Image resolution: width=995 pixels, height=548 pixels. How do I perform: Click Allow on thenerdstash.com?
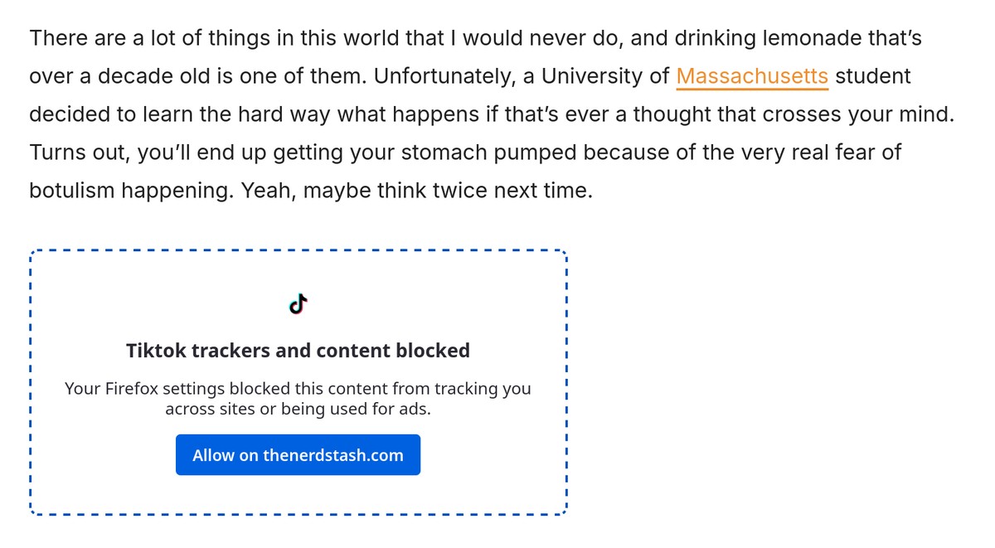tap(298, 454)
